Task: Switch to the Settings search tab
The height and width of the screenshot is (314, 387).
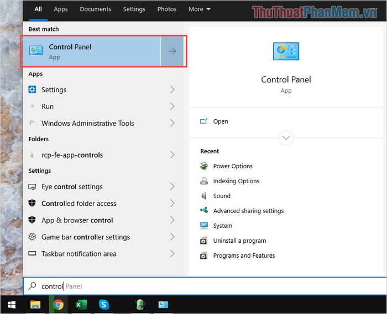Action: 134,9
